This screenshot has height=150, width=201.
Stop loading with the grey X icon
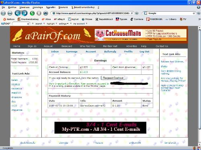tap(39, 13)
